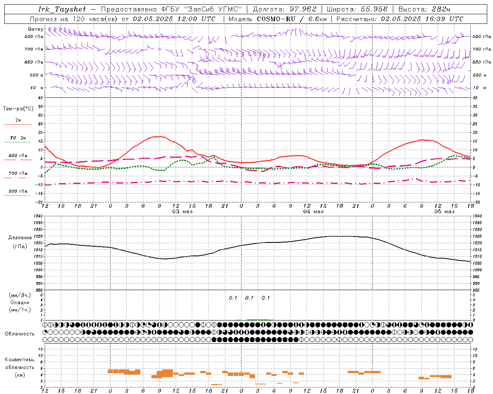Click the Осадки panel label
Screen dimensions: 493x394
tap(20, 302)
